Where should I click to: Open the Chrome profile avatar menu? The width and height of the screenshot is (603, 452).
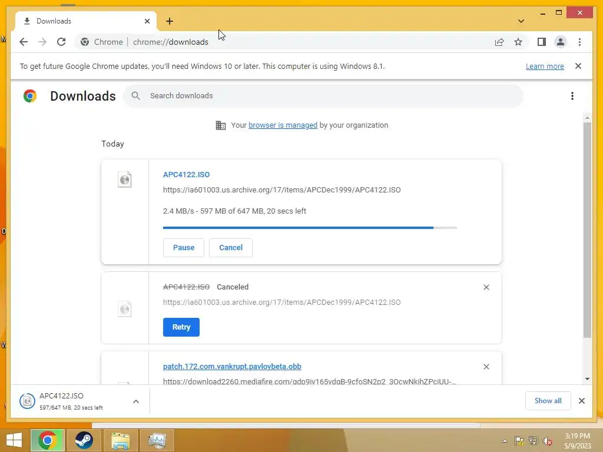(561, 42)
